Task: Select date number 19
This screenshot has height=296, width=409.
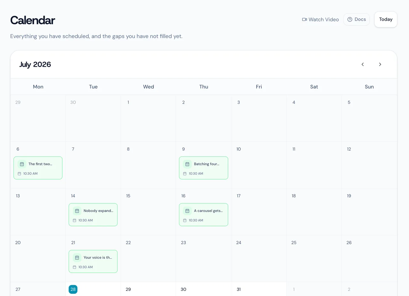Action: point(349,196)
